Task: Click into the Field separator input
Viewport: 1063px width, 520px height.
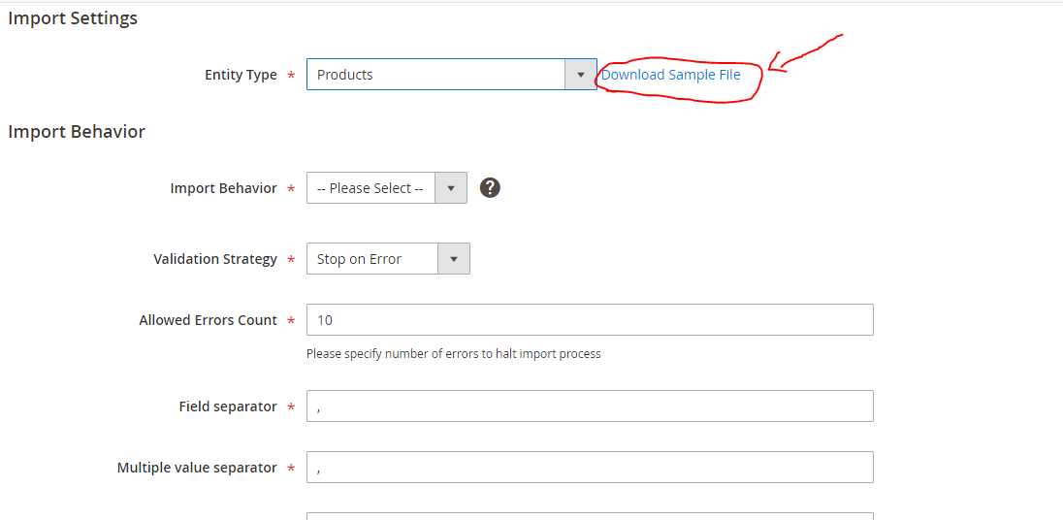Action: [x=590, y=406]
